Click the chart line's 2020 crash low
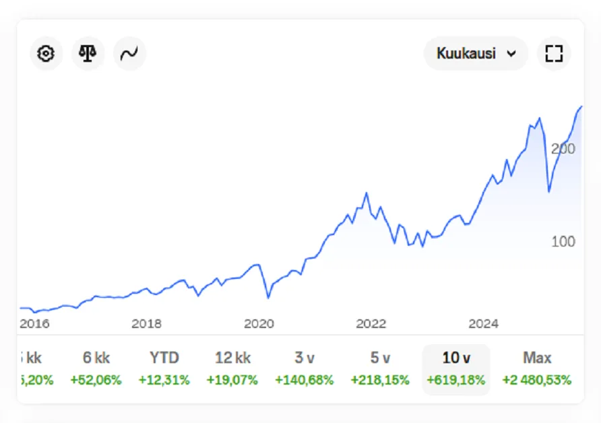601x423 pixels. [x=268, y=297]
